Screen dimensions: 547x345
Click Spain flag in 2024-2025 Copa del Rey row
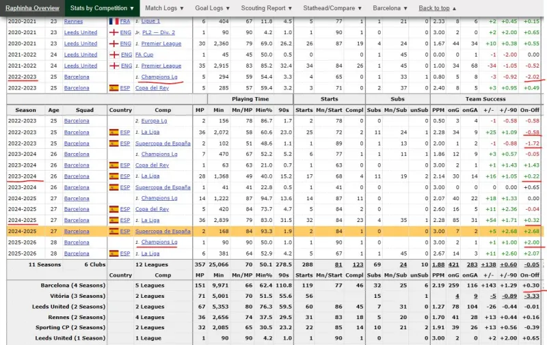[x=114, y=209]
